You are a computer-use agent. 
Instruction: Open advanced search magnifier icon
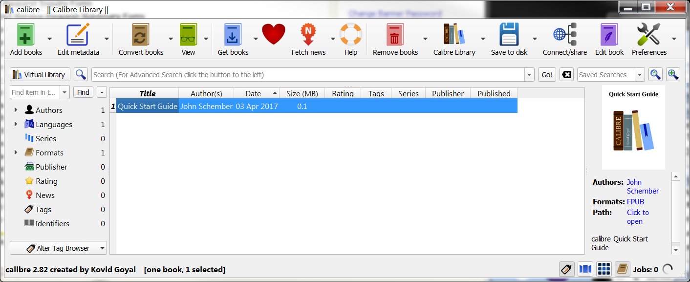tap(81, 74)
